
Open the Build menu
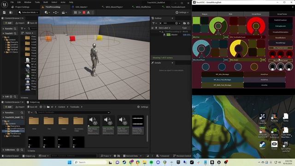pyautogui.click(x=46, y=2)
